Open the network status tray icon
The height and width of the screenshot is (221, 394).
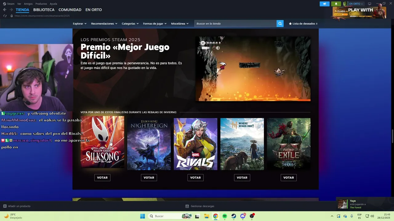point(367,216)
